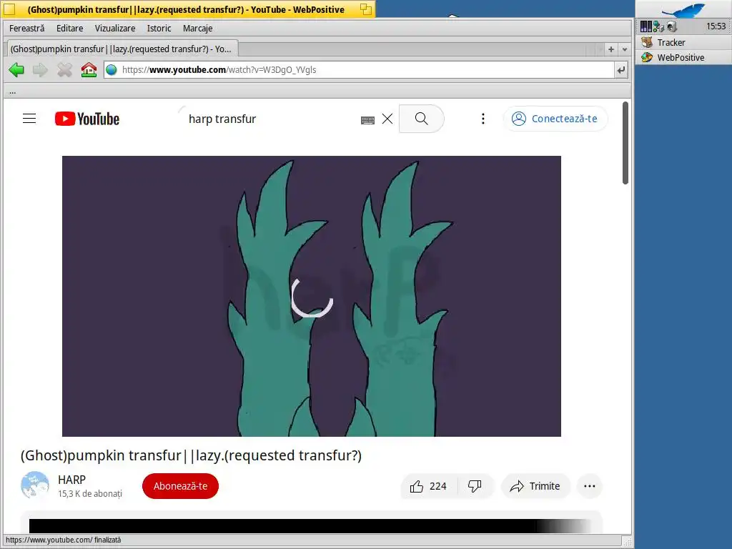Click the 15:53 clock in Deskbar

(716, 26)
